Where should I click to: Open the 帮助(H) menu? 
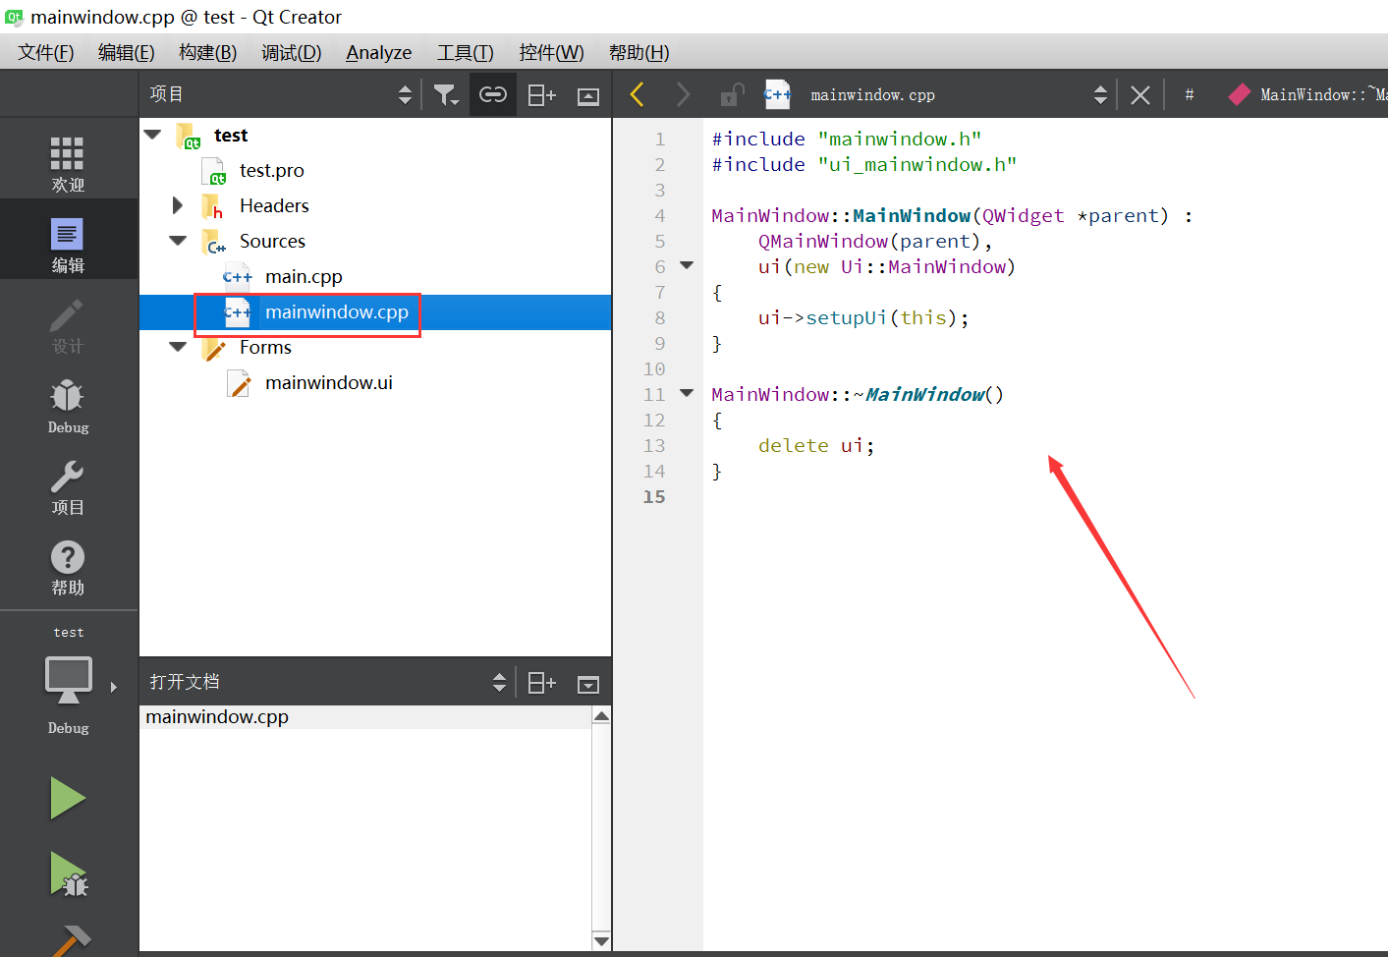tap(639, 52)
